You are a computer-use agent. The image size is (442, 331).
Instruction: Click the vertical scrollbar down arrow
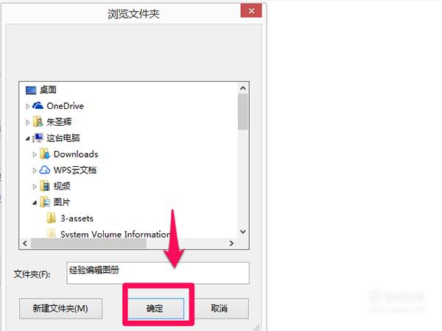(x=243, y=232)
